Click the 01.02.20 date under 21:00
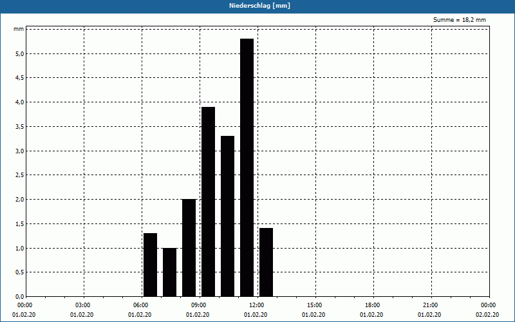This screenshot has height=322, width=515. (429, 315)
